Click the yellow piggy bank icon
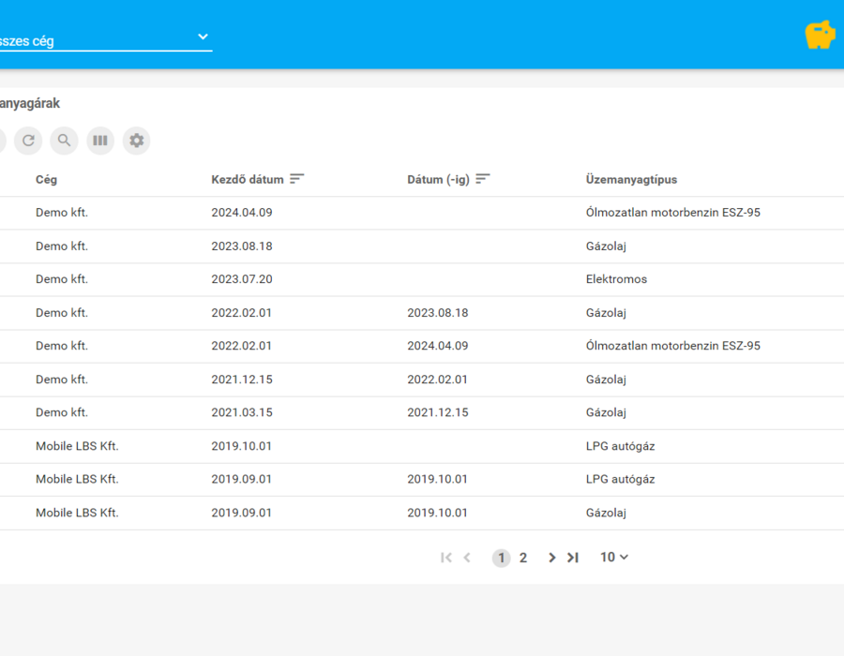The width and height of the screenshot is (844, 656). pos(820,35)
